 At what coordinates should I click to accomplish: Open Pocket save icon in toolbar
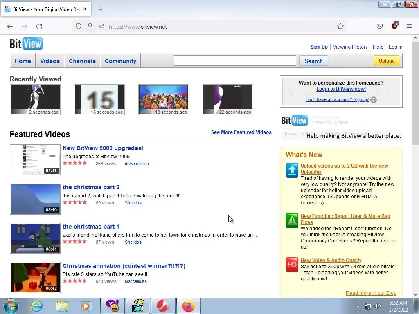(379, 27)
